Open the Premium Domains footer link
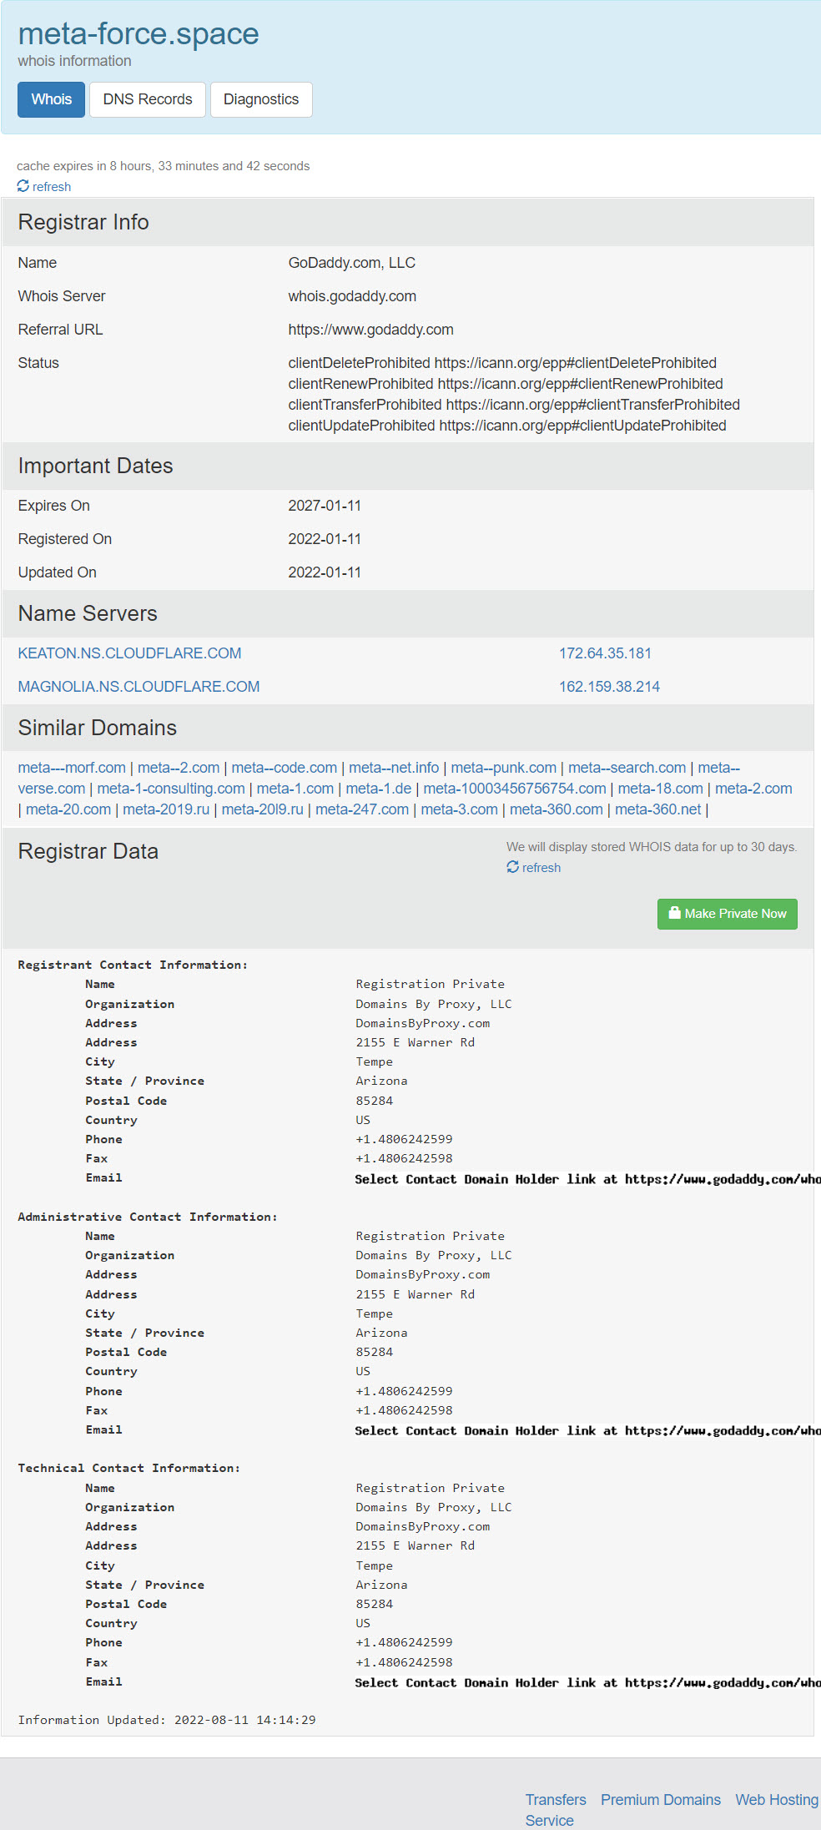 (661, 1800)
